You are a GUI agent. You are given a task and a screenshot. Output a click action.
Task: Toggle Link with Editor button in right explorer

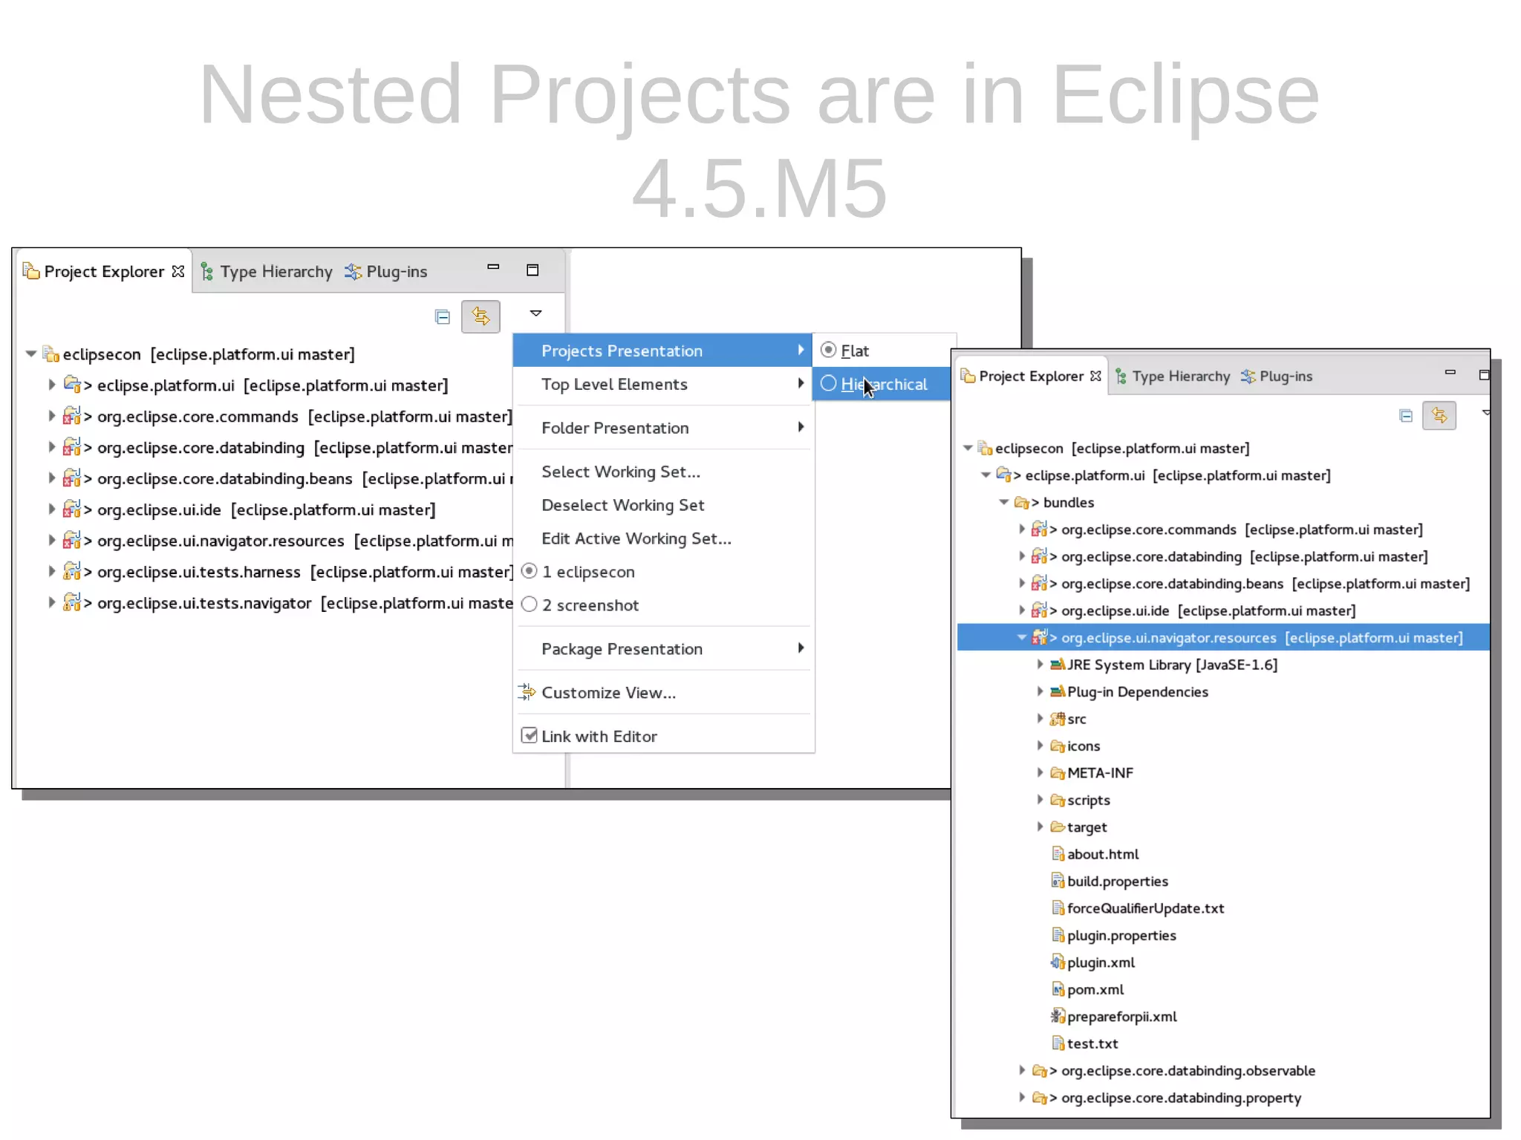click(x=1439, y=416)
